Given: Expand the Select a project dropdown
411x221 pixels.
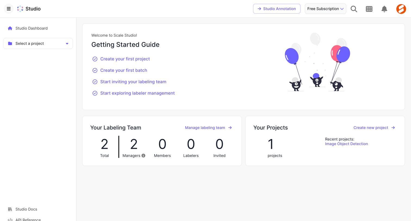Looking at the screenshot, I should [38, 43].
